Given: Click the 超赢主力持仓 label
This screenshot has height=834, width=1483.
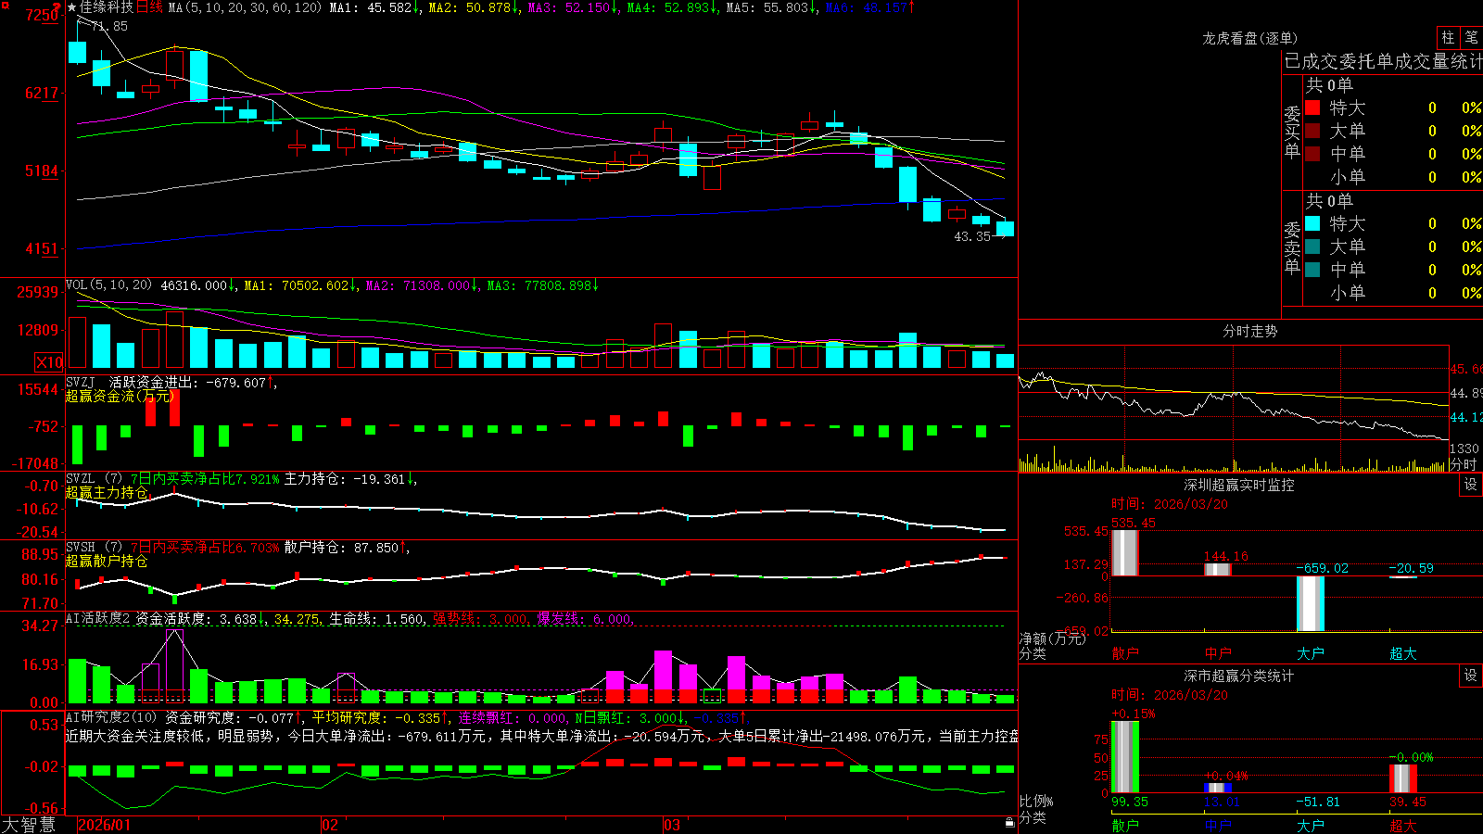Looking at the screenshot, I should [107, 492].
